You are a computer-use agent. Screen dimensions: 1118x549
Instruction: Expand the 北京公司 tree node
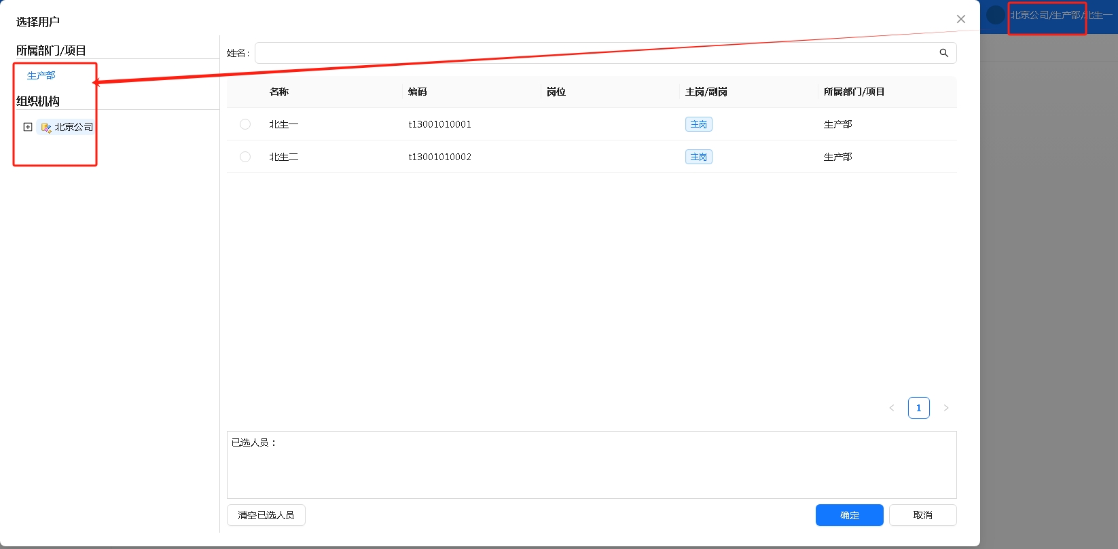[28, 127]
